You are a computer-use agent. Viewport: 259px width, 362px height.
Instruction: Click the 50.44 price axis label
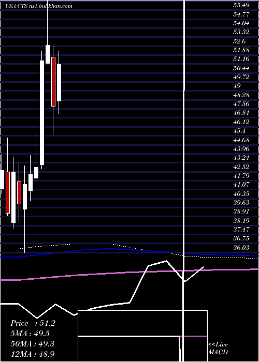click(241, 68)
